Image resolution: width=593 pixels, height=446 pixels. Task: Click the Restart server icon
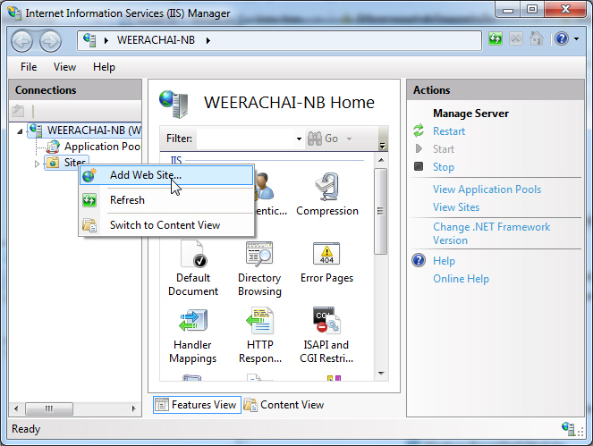(x=419, y=130)
